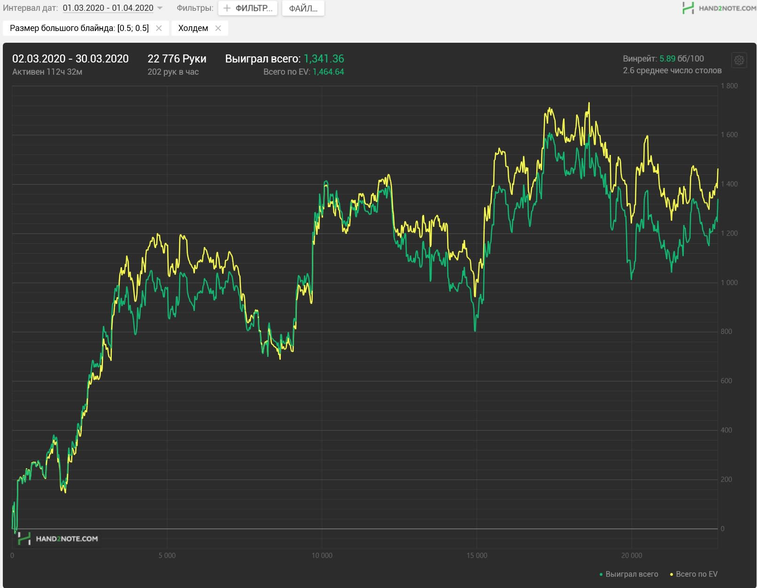Viewport: 757px width, 588px height.
Task: Select the Размер большого блайнда filter label
Action: pos(79,28)
